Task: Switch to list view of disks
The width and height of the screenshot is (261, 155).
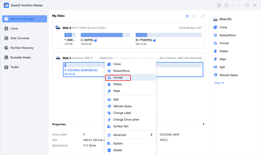Action: click(194, 16)
